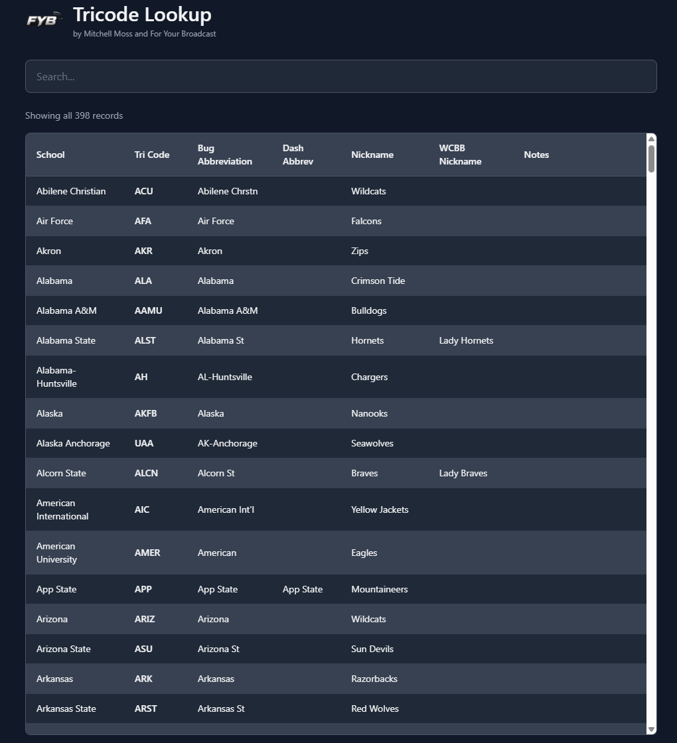
Task: Click the WCBB Nickname column header
Action: click(460, 155)
